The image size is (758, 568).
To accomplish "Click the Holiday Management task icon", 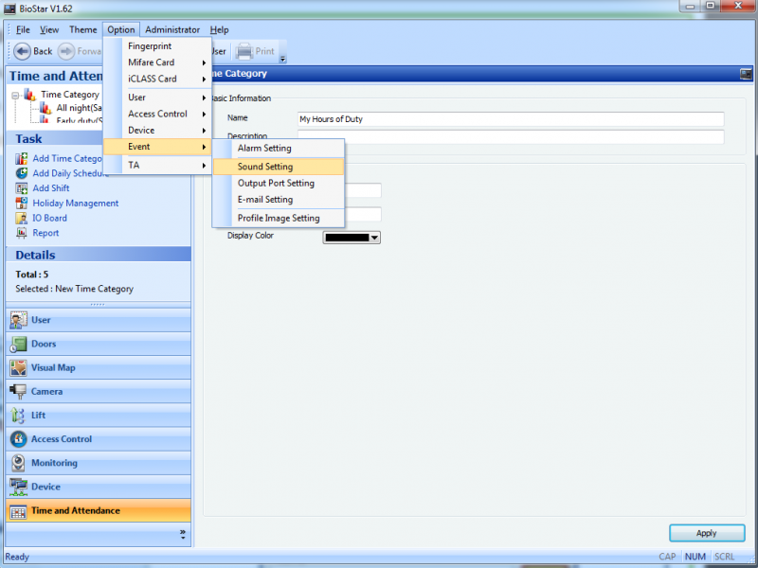I will click(x=22, y=203).
